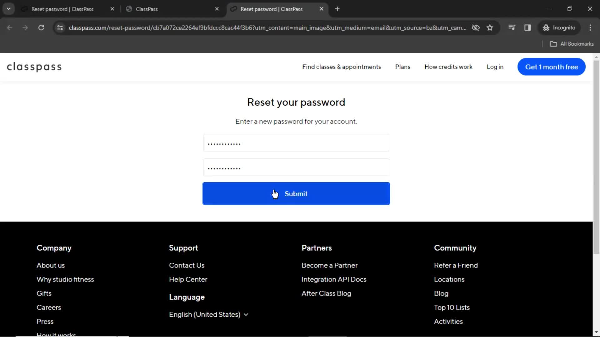The image size is (600, 337).
Task: Click the Submit password reset button
Action: point(296,194)
